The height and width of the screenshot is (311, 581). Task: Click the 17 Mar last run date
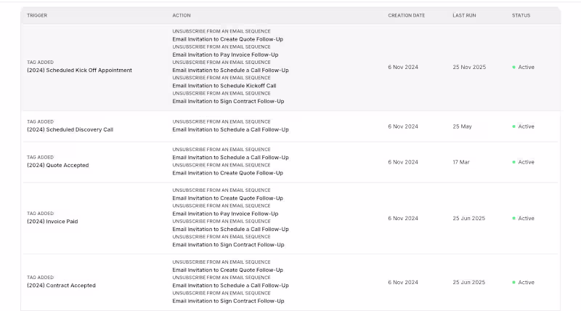point(461,162)
